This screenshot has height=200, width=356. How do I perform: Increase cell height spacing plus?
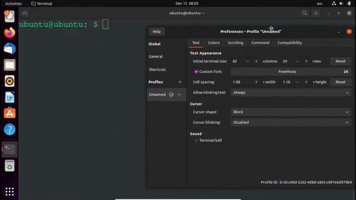[306, 82]
